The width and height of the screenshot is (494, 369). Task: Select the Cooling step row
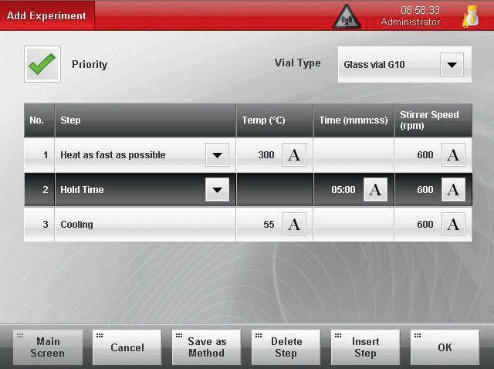(139, 225)
